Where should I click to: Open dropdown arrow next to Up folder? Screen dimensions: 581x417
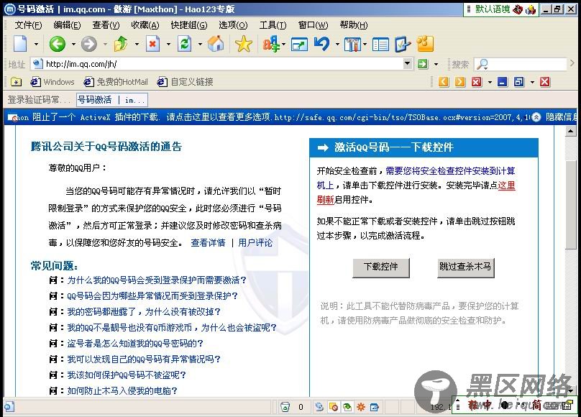click(137, 44)
